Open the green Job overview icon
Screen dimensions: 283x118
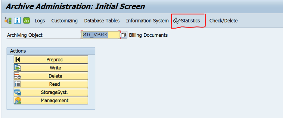(x=27, y=20)
